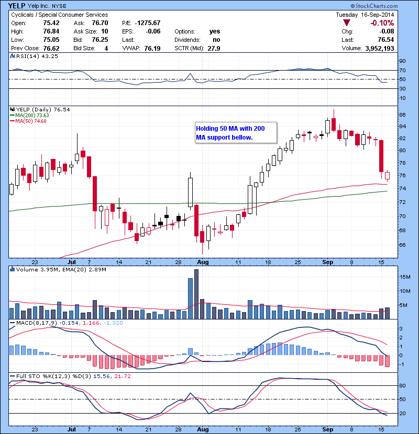Click the EPS value -0.06

pos(153,31)
